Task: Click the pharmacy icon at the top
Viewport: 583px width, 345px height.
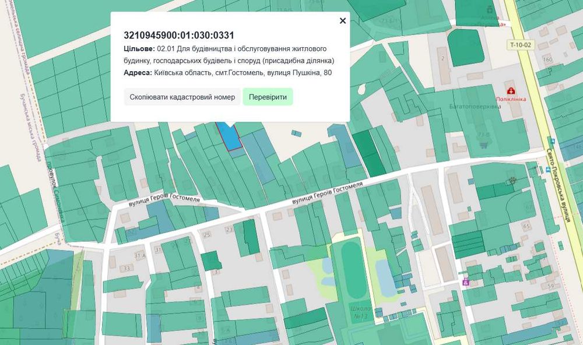Action: (490, 9)
